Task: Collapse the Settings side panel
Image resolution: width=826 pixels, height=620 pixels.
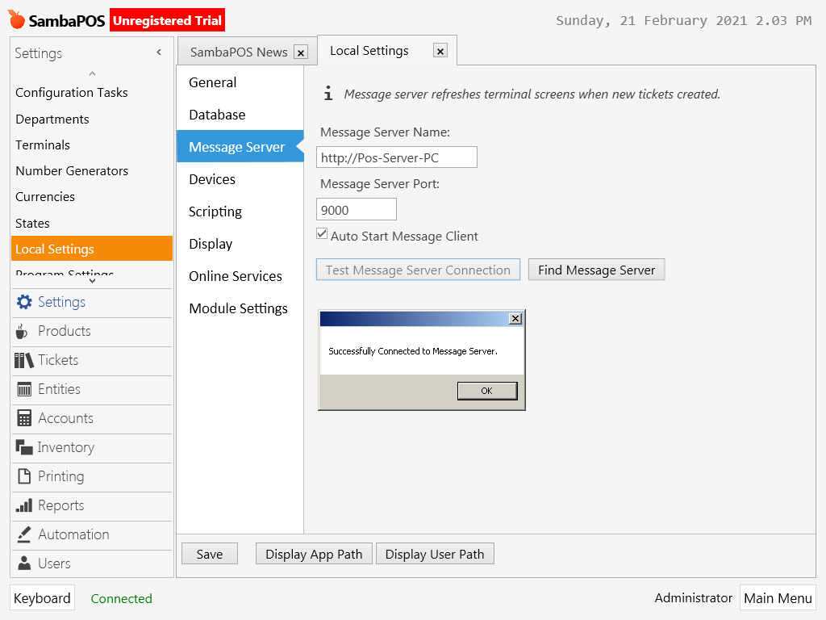Action: [159, 52]
